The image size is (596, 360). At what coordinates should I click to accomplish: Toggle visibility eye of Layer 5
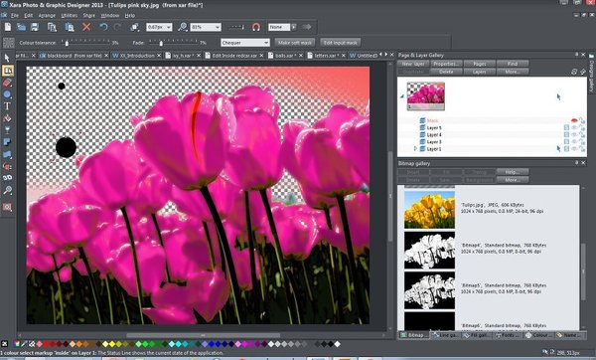(574, 128)
